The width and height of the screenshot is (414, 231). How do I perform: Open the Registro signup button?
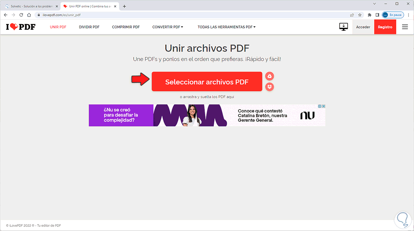click(x=385, y=27)
